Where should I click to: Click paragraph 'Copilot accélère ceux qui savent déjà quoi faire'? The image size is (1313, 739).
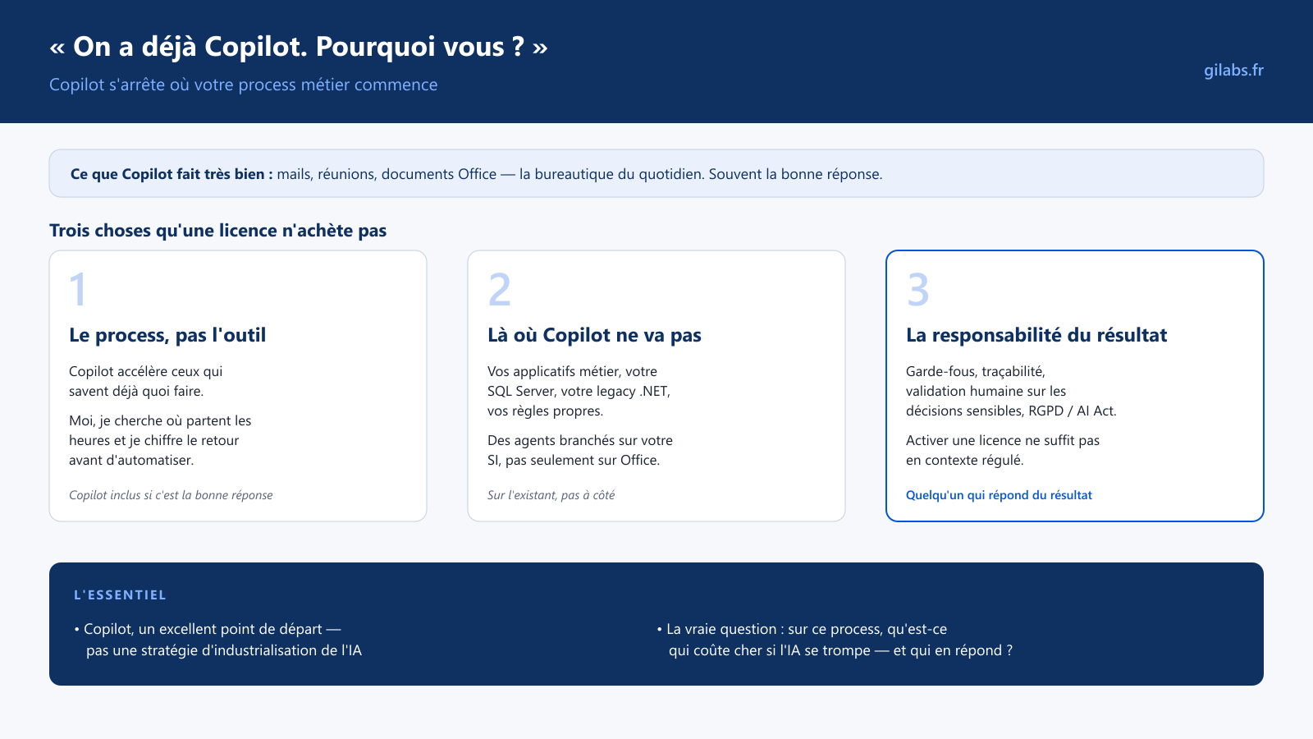click(146, 381)
